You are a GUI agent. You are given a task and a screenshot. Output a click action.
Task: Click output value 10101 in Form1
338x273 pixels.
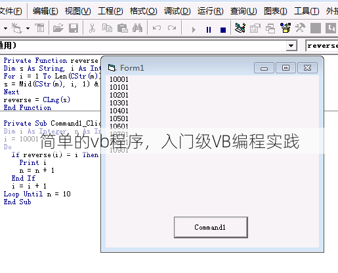coord(119,87)
